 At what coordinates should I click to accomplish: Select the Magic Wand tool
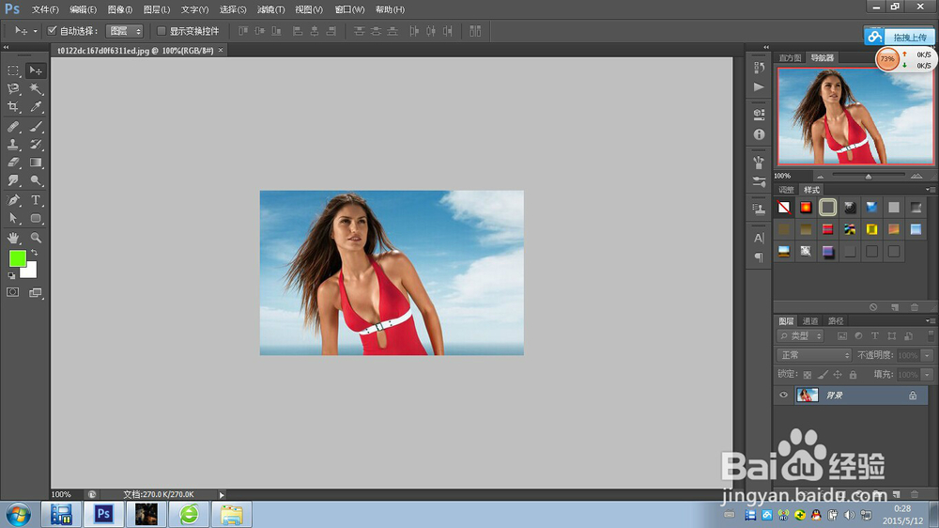[36, 89]
